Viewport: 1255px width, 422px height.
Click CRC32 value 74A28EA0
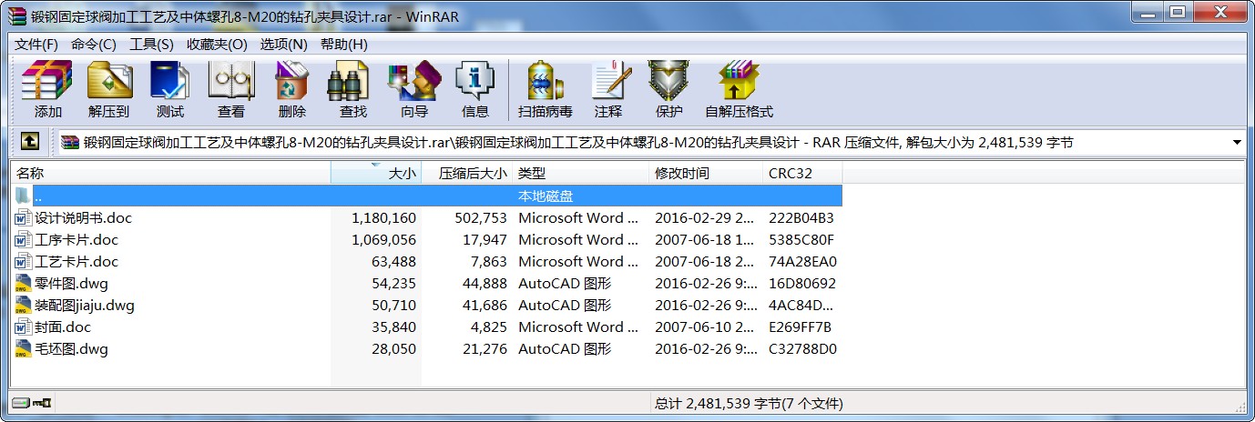coord(802,262)
